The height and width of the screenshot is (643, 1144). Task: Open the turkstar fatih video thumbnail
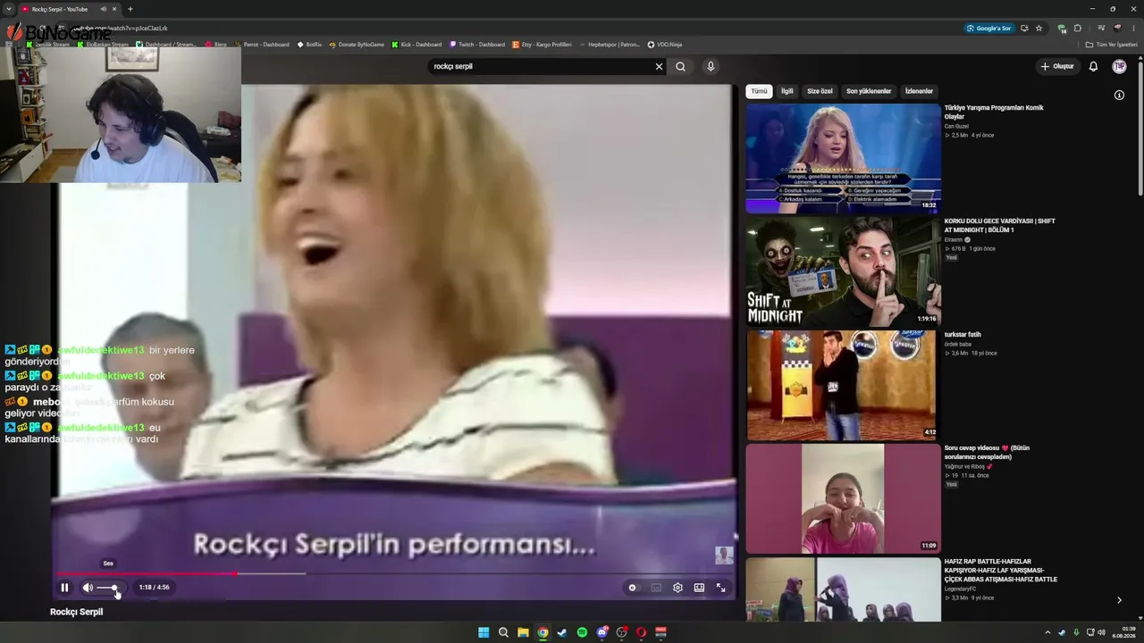point(843,385)
